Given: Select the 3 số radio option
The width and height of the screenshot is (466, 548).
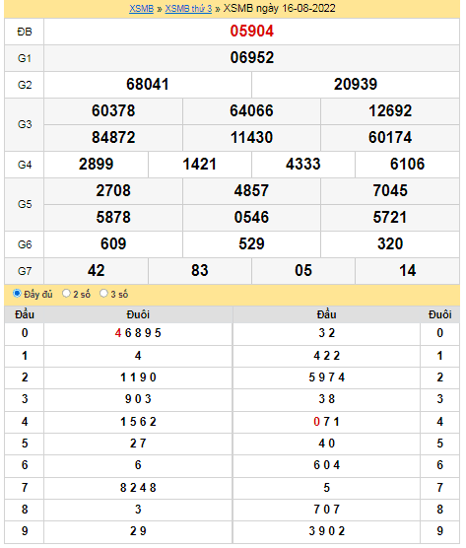Looking at the screenshot, I should coord(103,294).
